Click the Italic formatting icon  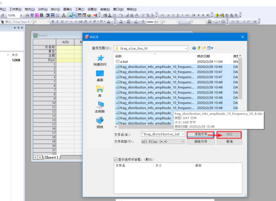click(57, 22)
